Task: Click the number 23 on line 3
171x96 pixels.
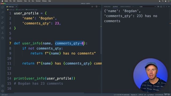Action: (57, 23)
